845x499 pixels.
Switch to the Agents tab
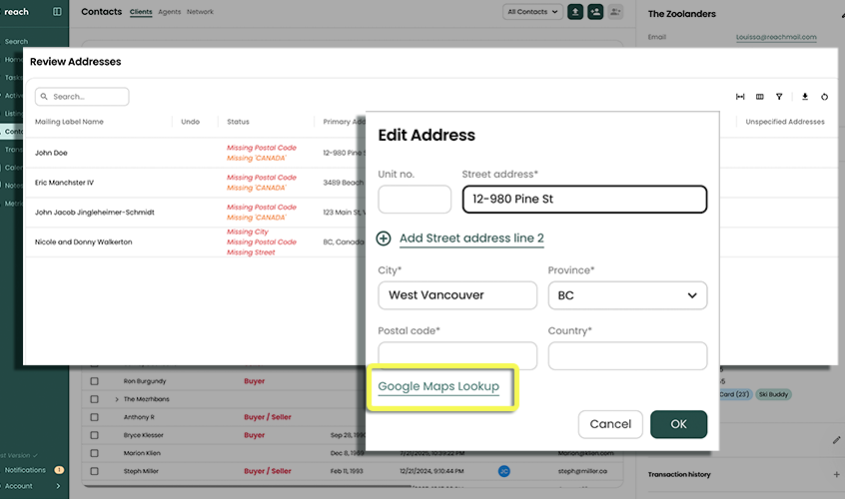pos(169,12)
